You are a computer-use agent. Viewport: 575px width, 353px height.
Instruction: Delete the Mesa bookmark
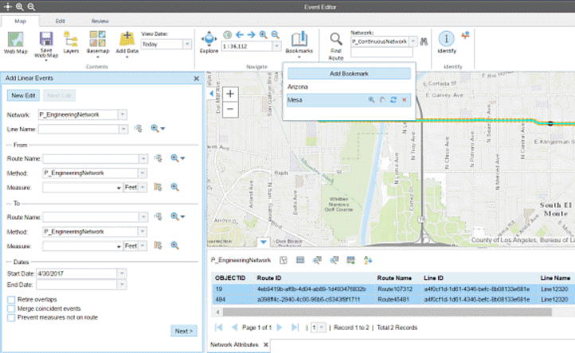405,100
